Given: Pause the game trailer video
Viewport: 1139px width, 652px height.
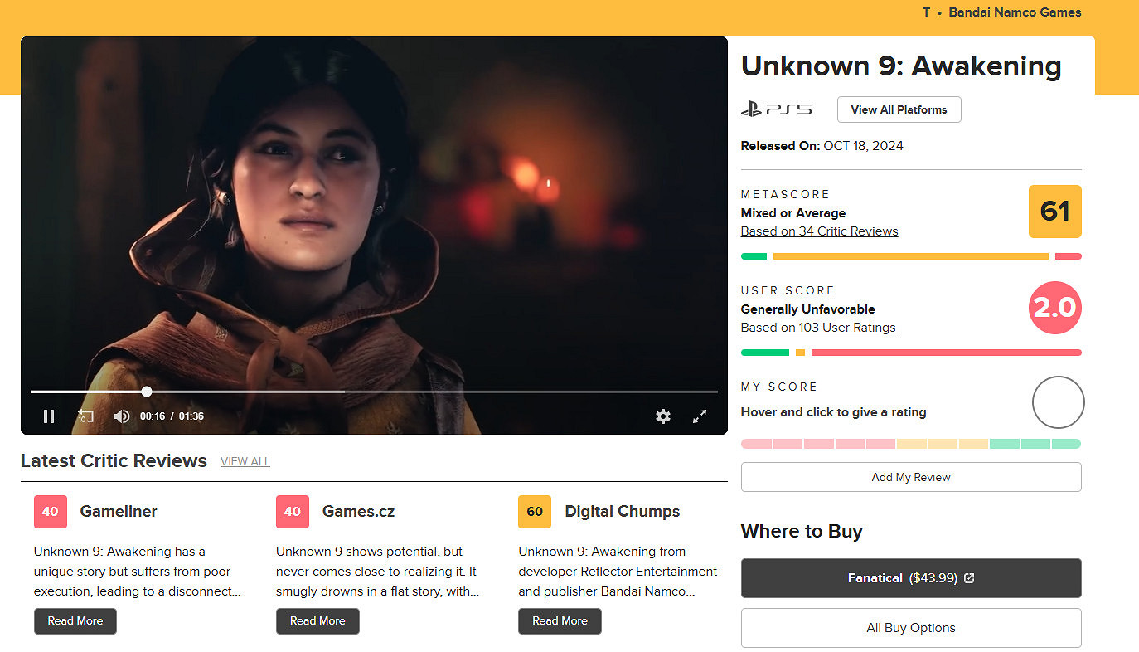Looking at the screenshot, I should 49,416.
